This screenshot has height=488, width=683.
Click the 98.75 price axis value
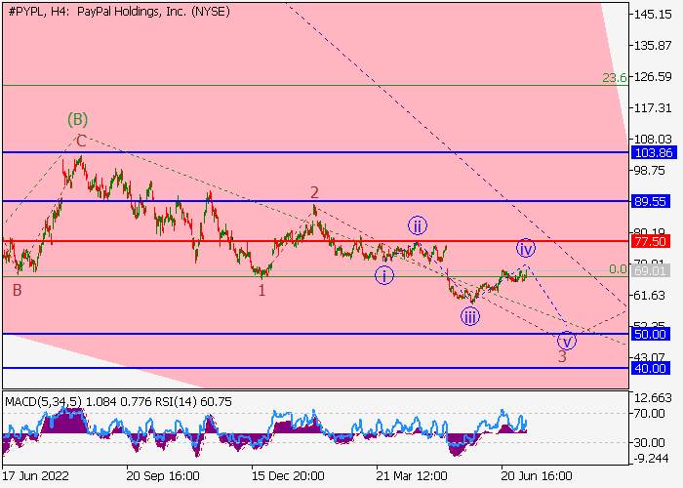[650, 171]
